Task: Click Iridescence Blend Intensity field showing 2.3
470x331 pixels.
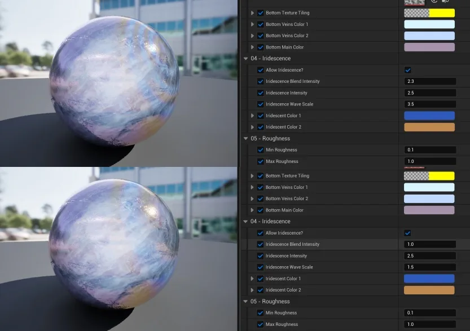Action: 430,81
